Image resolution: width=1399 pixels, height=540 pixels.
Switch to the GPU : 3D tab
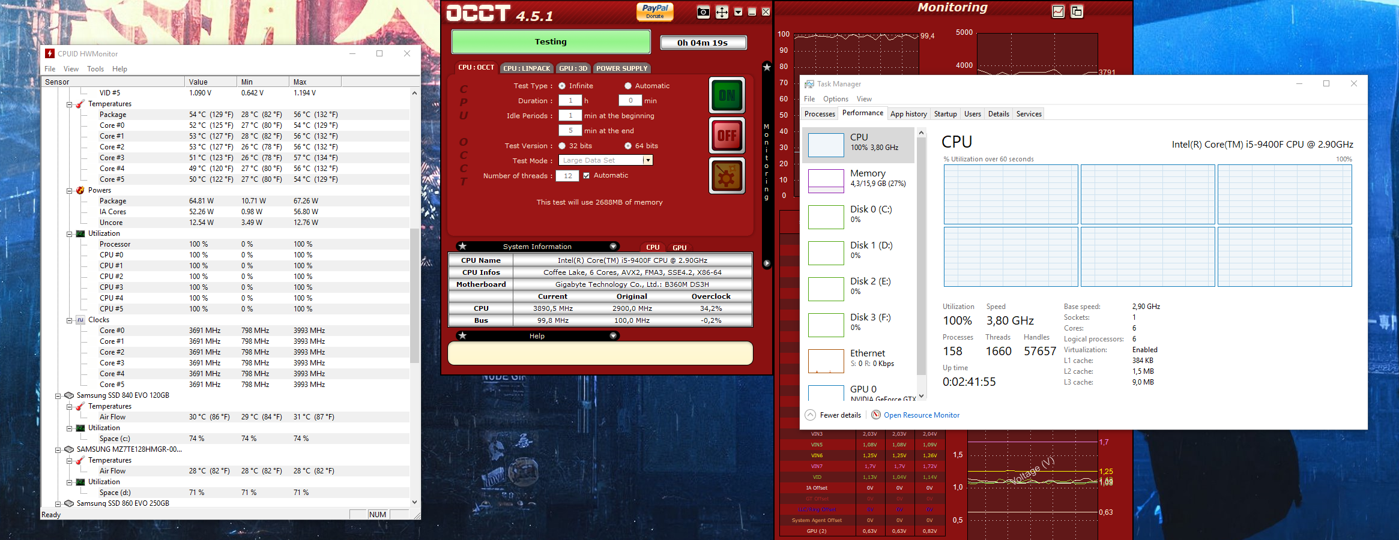pos(573,68)
